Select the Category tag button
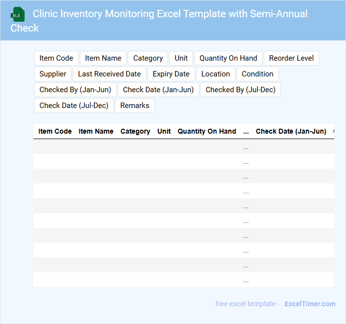Image resolution: width=346 pixels, height=324 pixels. click(x=148, y=58)
